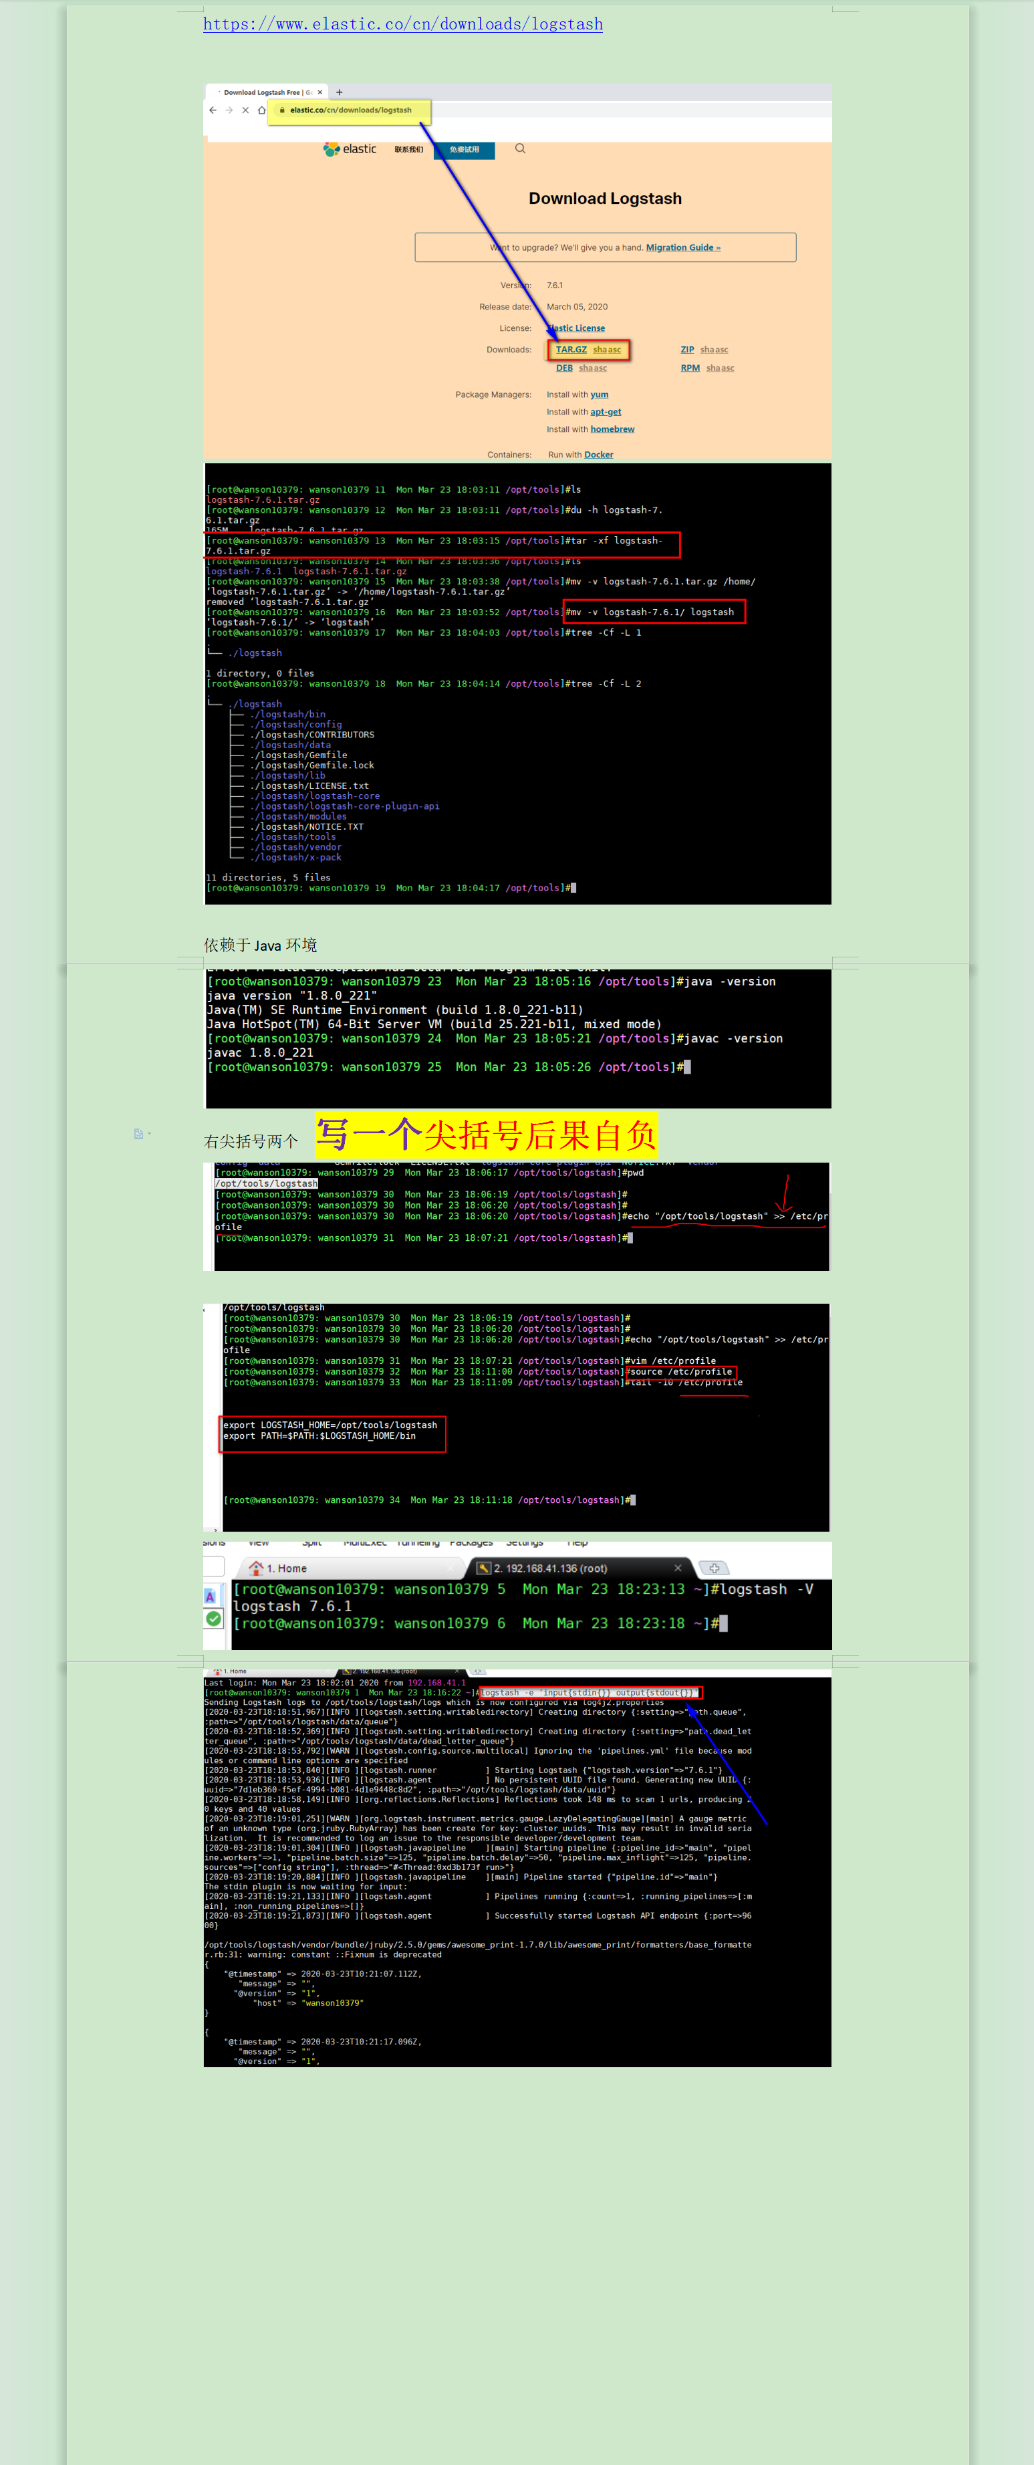This screenshot has height=2465, width=1034.
Task: Click the search magnifier icon on elastic page
Action: click(x=521, y=148)
